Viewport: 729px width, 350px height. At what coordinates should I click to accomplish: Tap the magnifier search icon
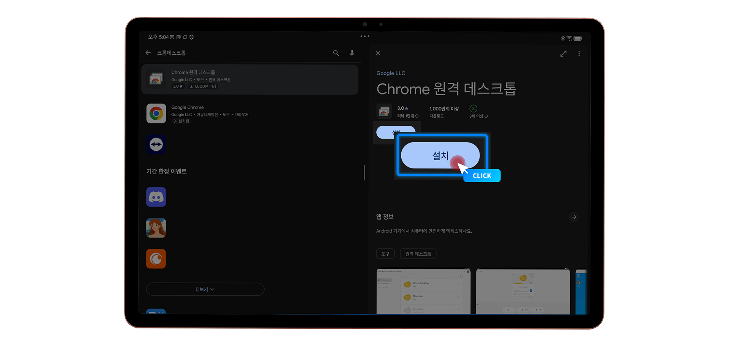(x=336, y=53)
